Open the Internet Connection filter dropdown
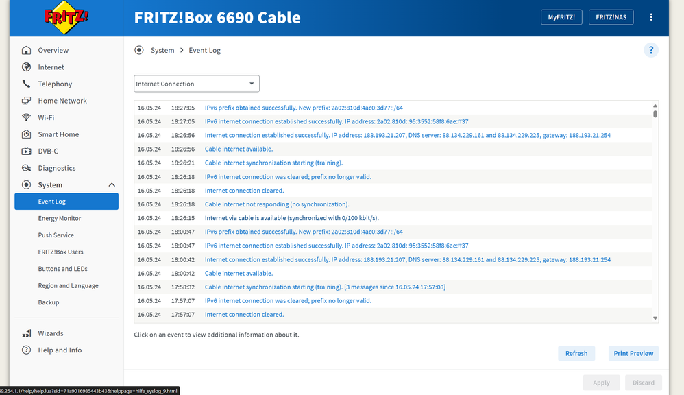The width and height of the screenshot is (684, 395). (196, 84)
